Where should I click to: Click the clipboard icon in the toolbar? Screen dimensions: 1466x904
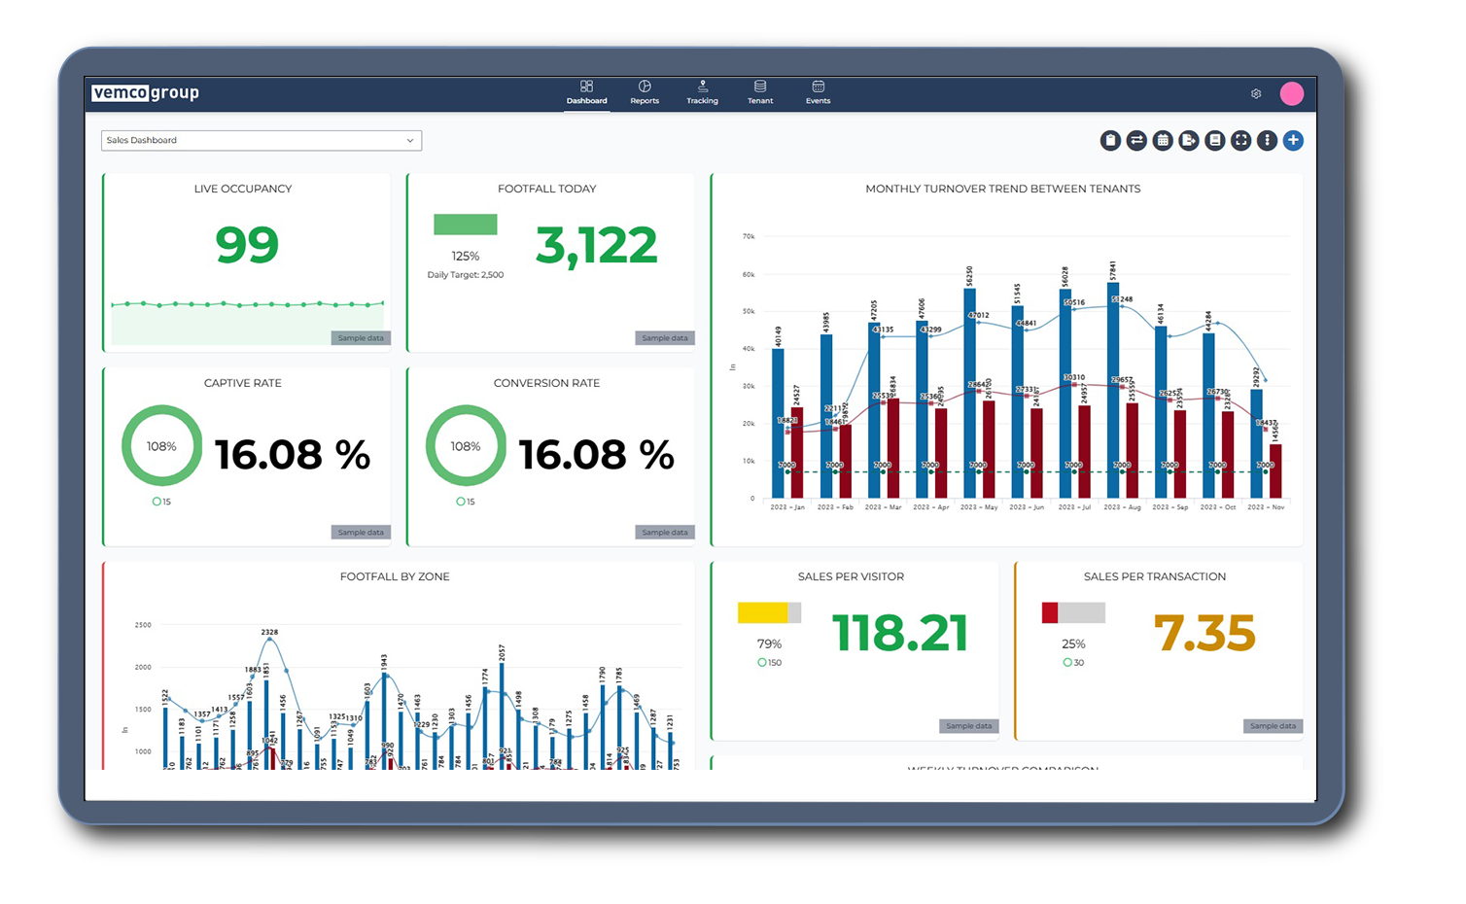click(1111, 140)
